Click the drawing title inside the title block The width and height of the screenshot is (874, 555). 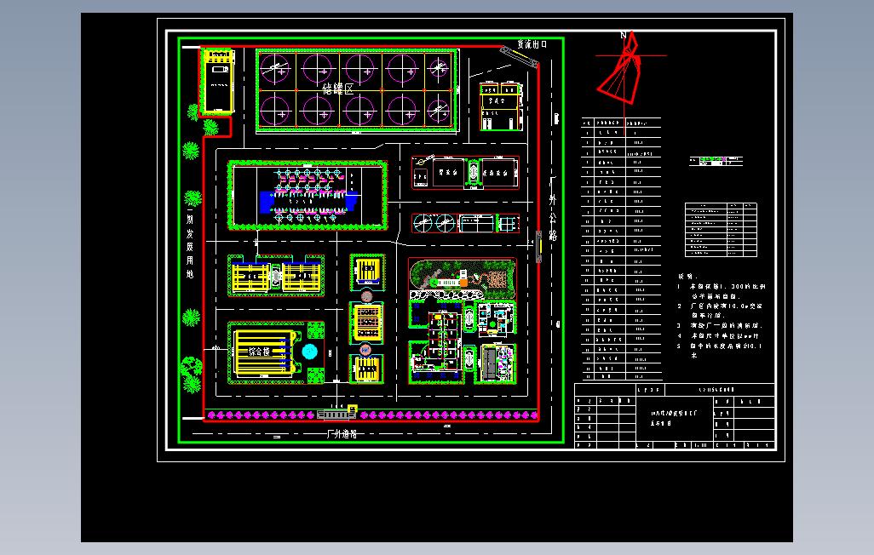pos(675,417)
